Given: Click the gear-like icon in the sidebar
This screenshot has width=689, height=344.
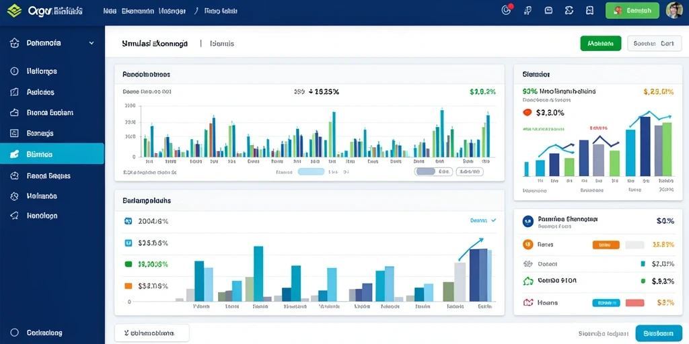Looking at the screenshot, I should 14,196.
